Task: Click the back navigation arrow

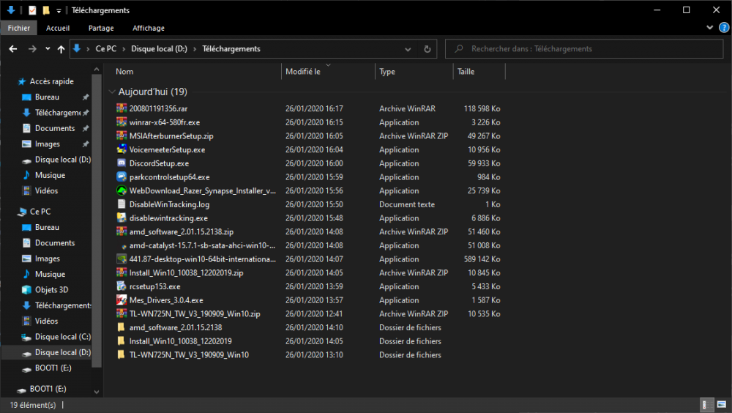Action: (x=13, y=49)
